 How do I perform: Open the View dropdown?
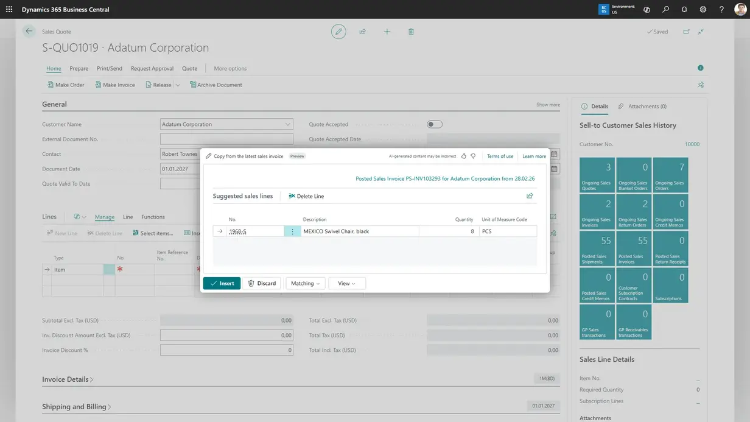[347, 283]
